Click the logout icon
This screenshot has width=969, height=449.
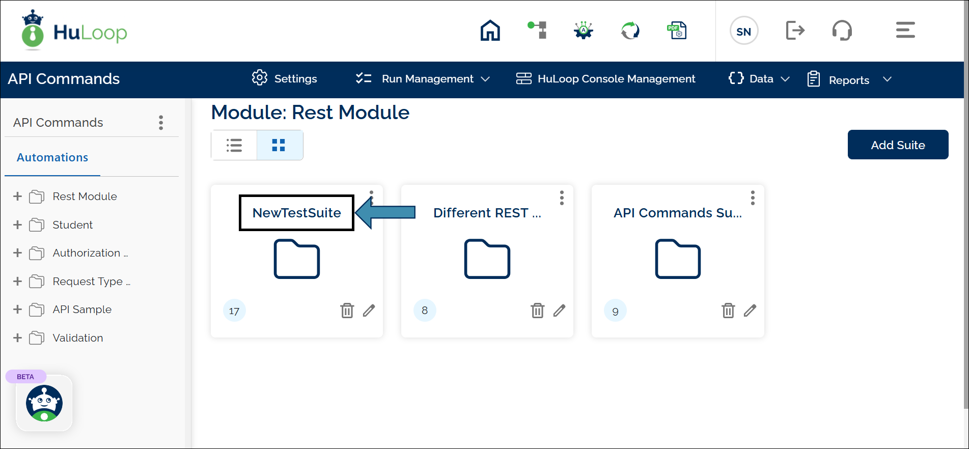tap(794, 31)
